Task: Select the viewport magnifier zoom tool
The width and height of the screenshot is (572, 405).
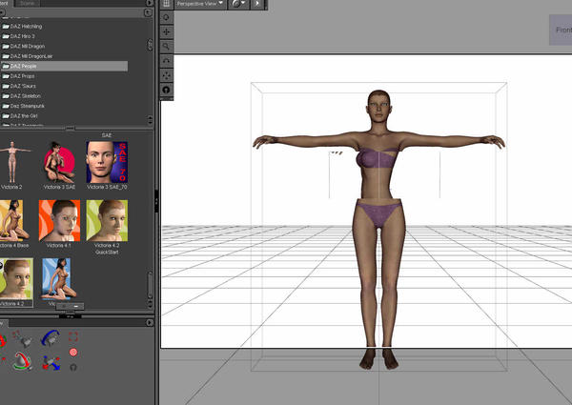Action: point(166,47)
